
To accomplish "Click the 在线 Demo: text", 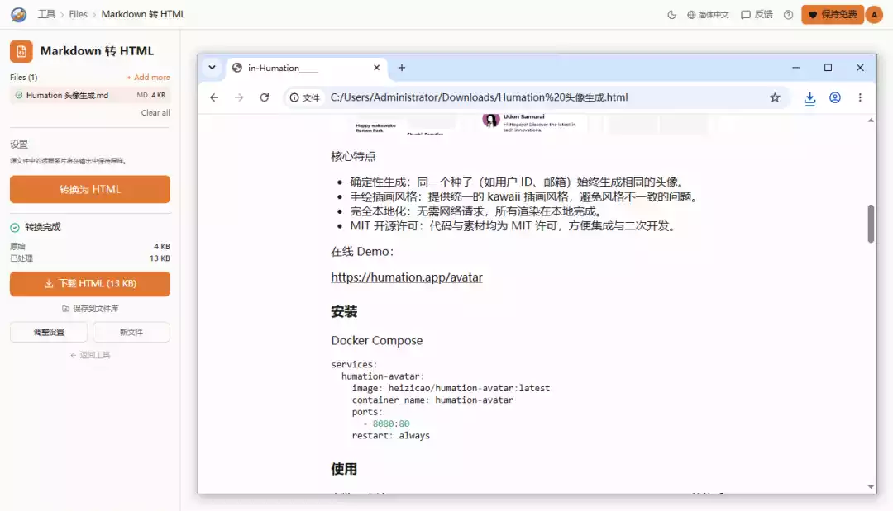I will [362, 251].
